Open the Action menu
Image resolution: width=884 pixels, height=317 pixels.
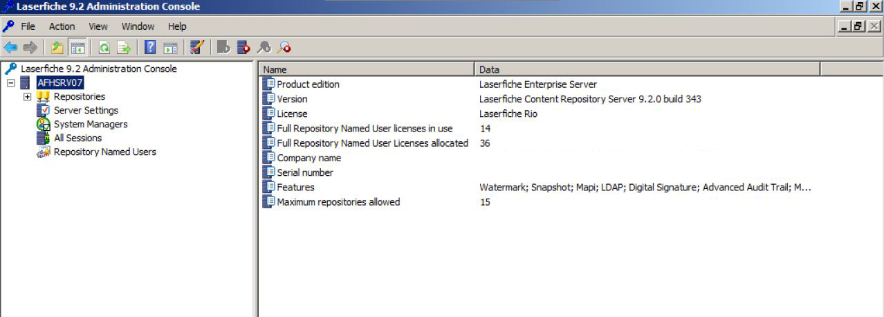(x=62, y=26)
